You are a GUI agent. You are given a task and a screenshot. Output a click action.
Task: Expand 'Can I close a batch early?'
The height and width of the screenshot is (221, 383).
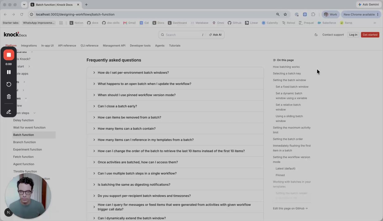click(175, 106)
